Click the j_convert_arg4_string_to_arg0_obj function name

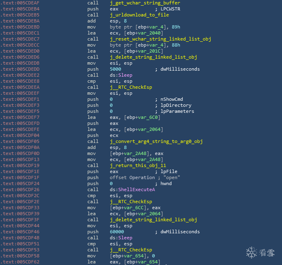pyautogui.click(x=156, y=141)
